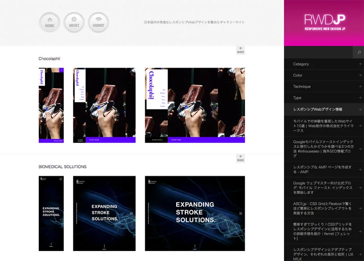Go to the HOME round button
The height and width of the screenshot is (261, 364).
click(x=49, y=23)
